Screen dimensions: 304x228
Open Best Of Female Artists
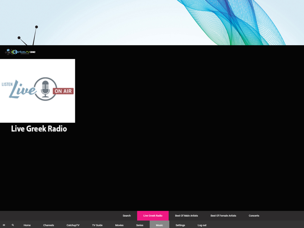coord(223,216)
